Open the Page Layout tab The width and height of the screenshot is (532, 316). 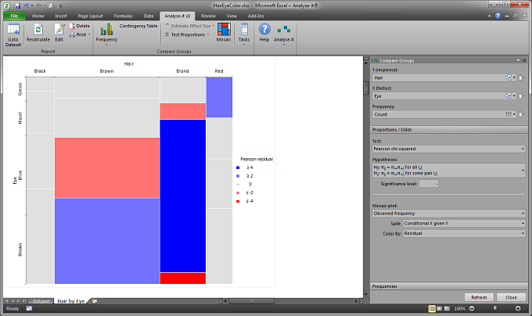[x=90, y=16]
